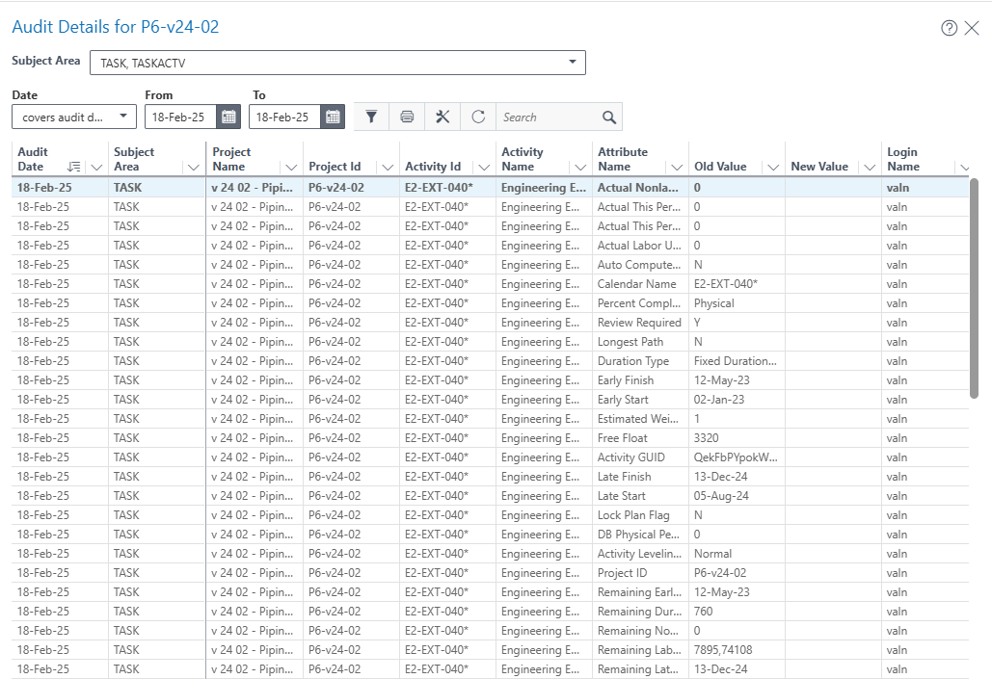Click the filter funnel icon in toolbar
This screenshot has height=679, width=992.
pyautogui.click(x=371, y=117)
